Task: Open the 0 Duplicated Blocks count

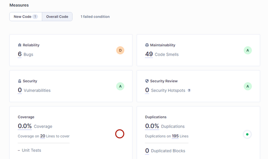Action: click(147, 151)
